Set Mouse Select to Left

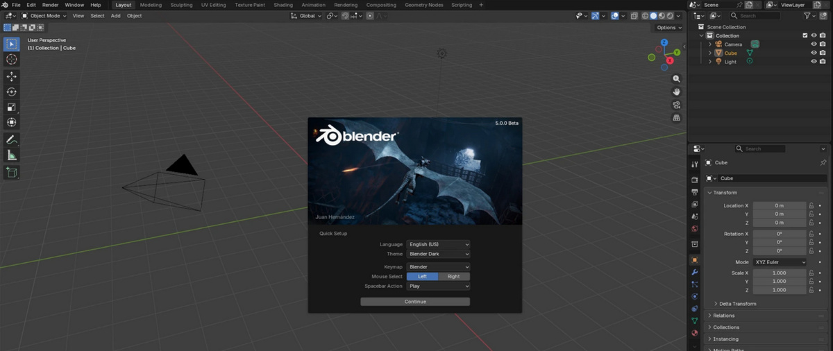click(x=422, y=276)
